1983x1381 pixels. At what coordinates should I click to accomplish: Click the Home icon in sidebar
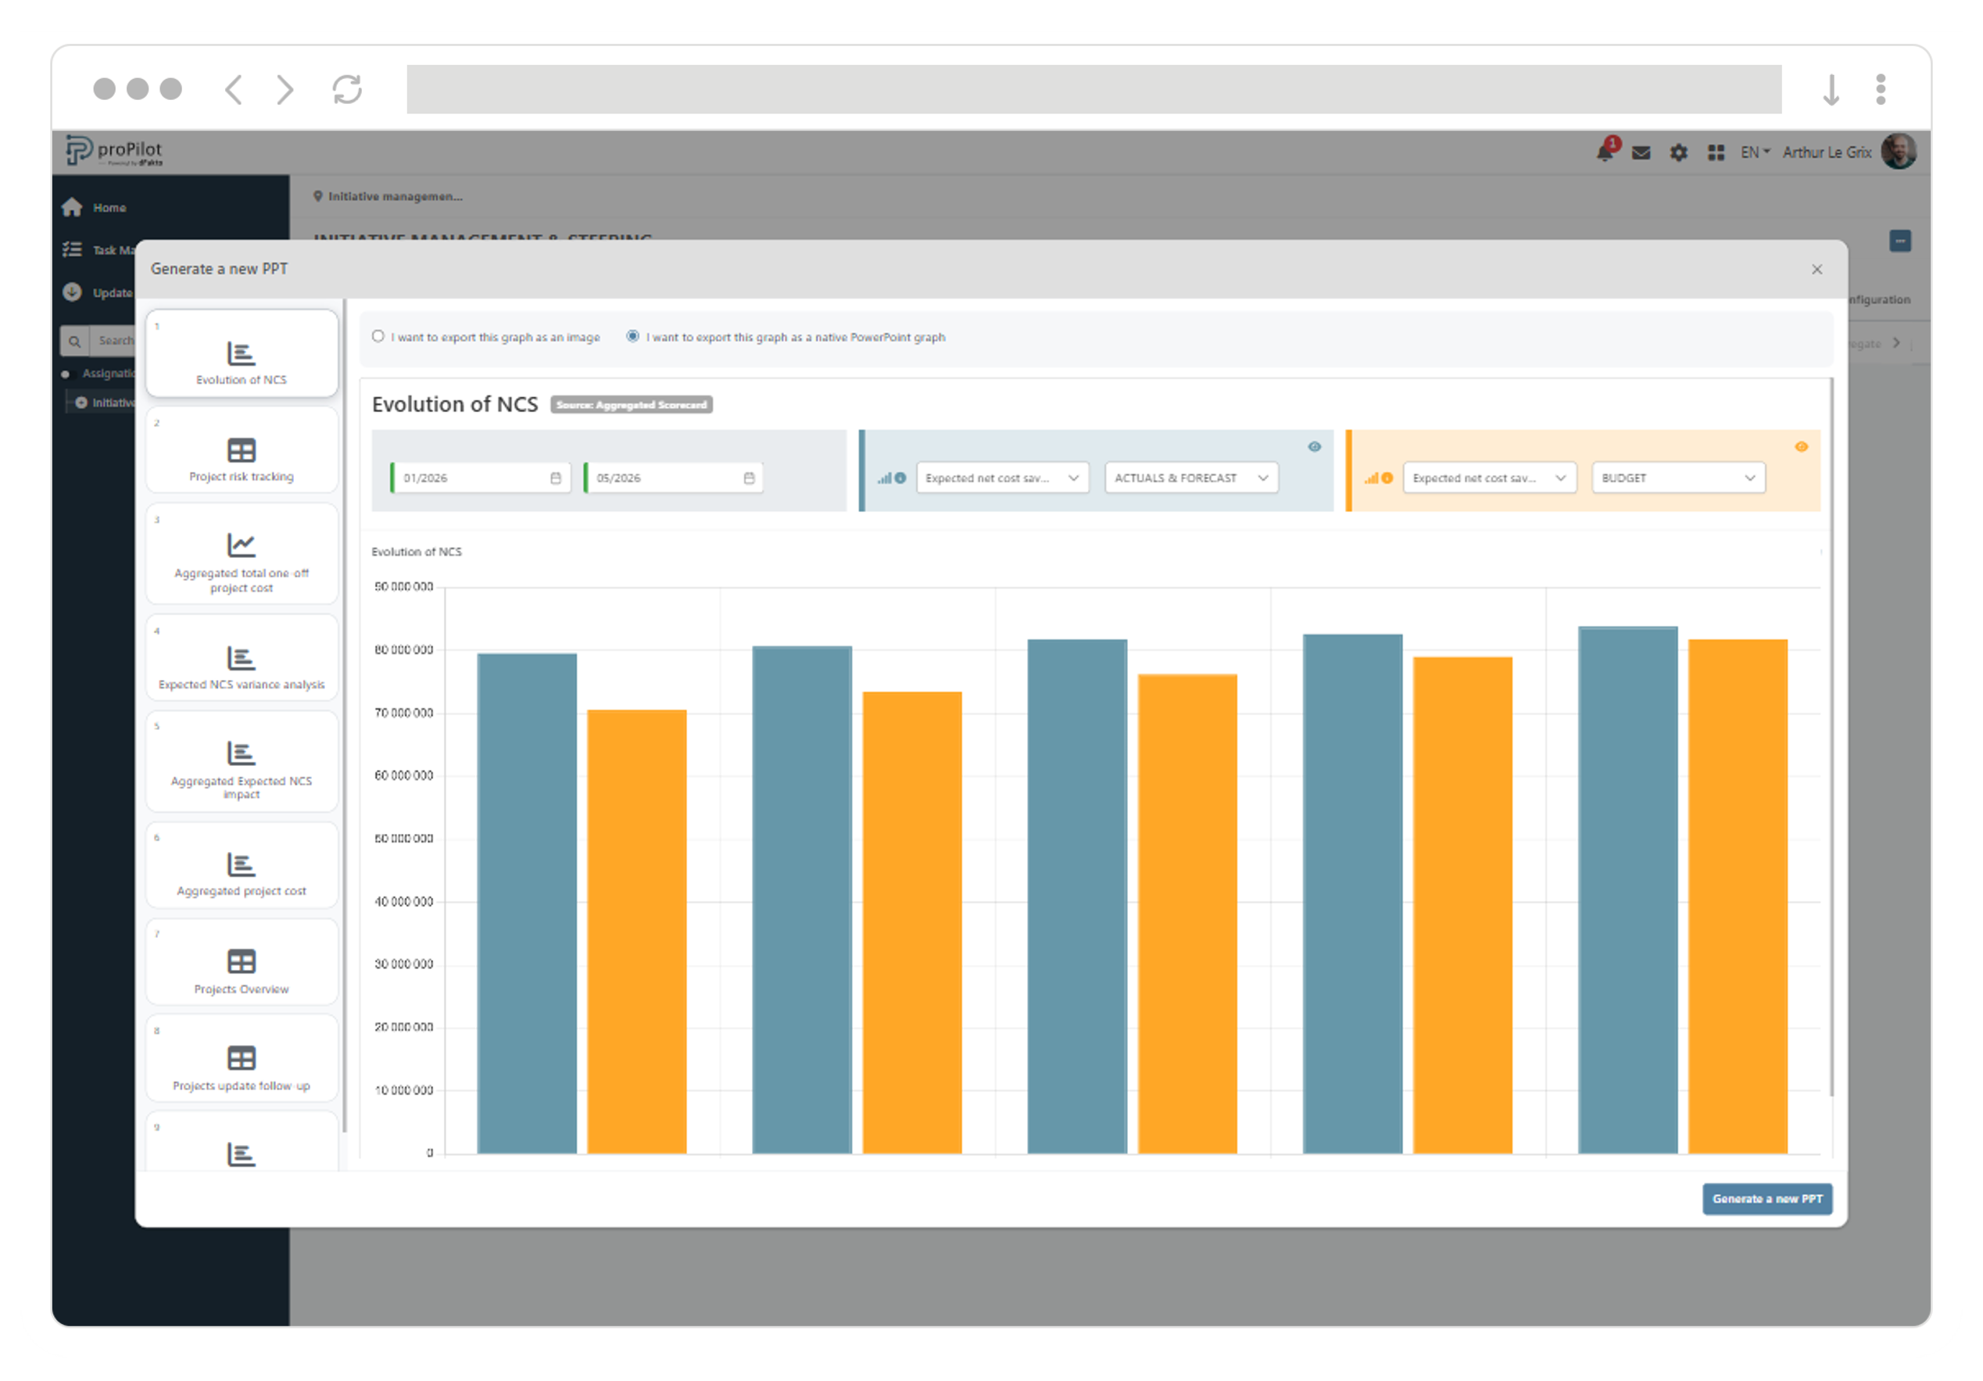73,207
